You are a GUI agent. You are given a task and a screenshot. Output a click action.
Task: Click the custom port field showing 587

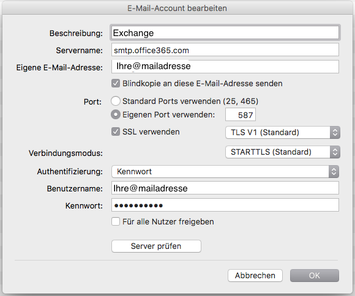[x=241, y=115]
